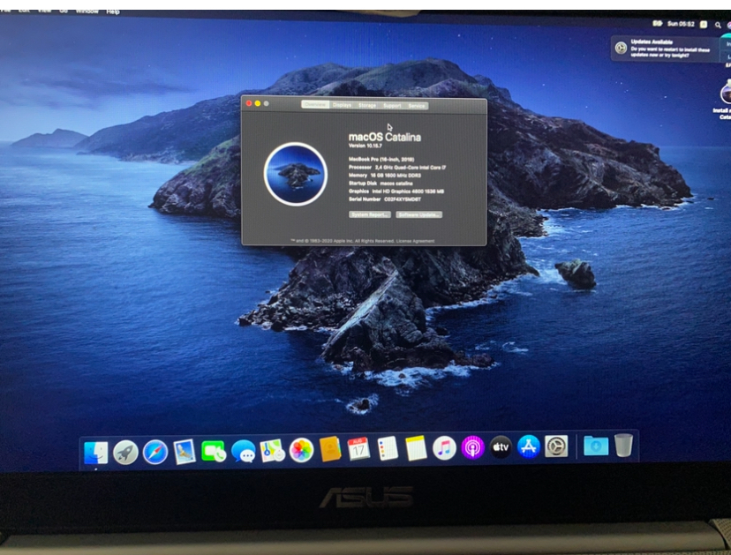Viewport: 731px width, 555px height.
Task: Open Contacts book icon in dock
Action: pyautogui.click(x=330, y=449)
